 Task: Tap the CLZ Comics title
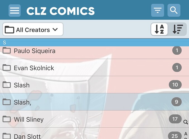coord(61,11)
